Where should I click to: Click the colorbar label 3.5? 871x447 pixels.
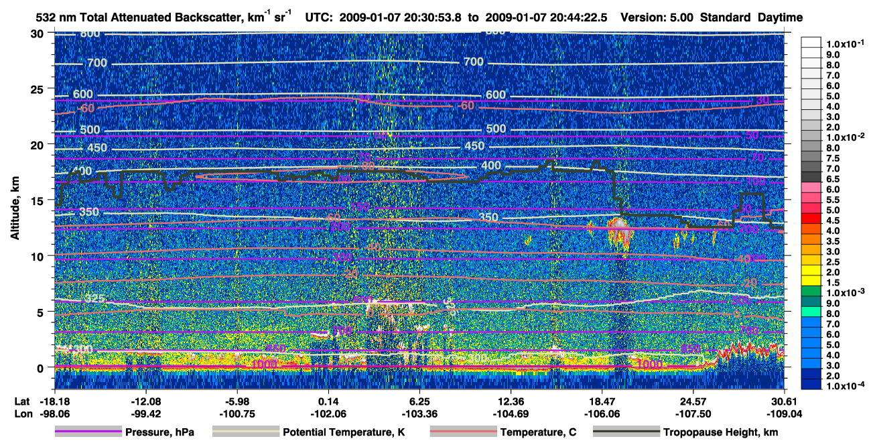(x=833, y=241)
